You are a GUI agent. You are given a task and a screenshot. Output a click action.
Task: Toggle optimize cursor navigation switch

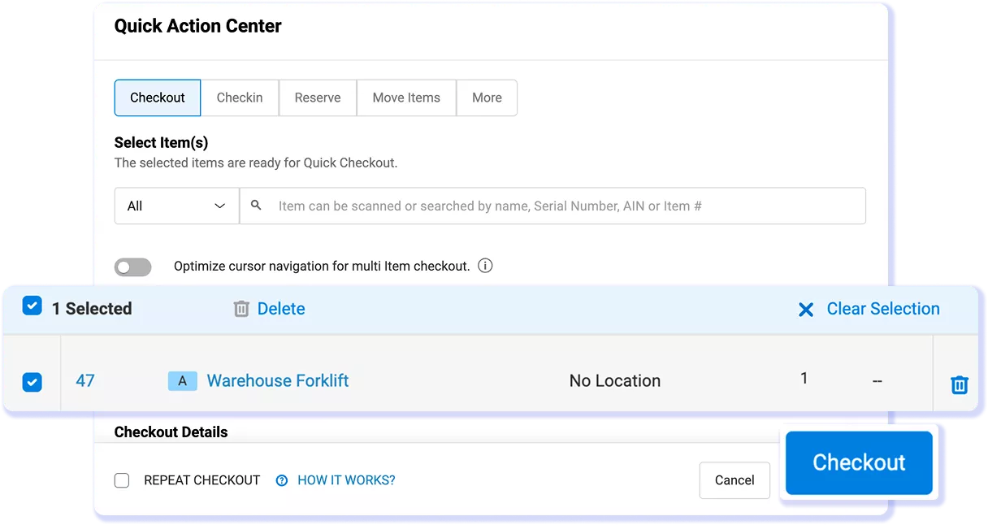[133, 267]
